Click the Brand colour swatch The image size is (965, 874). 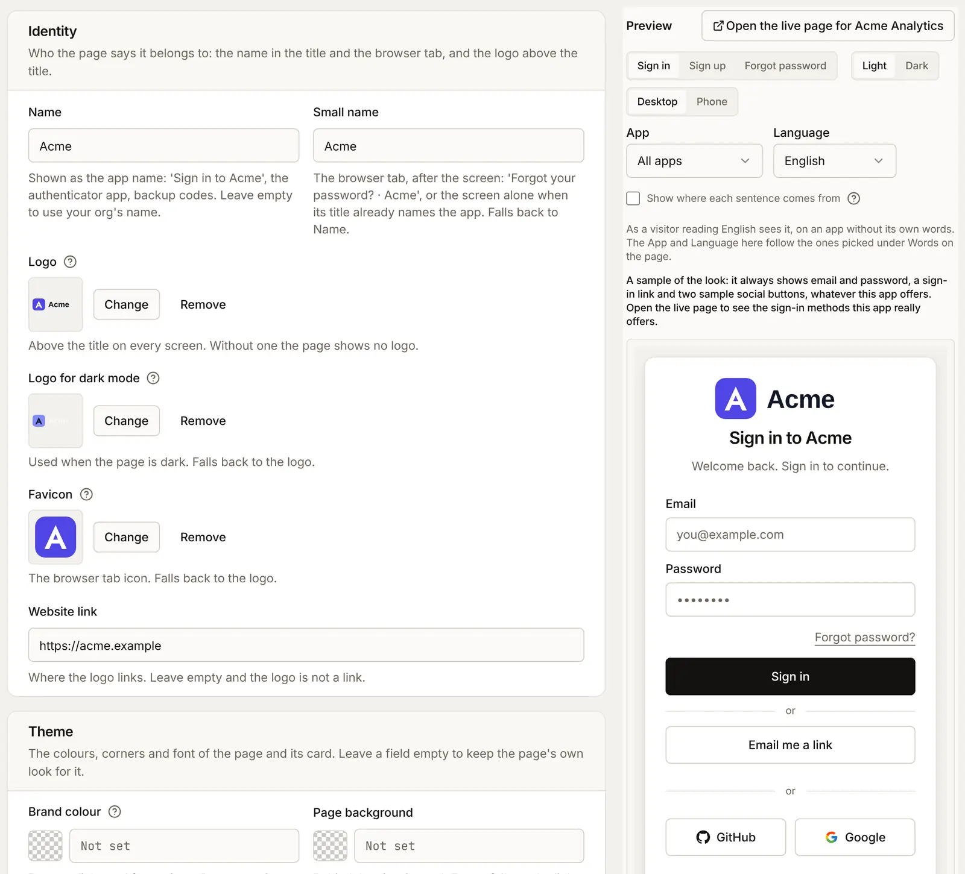pos(45,846)
